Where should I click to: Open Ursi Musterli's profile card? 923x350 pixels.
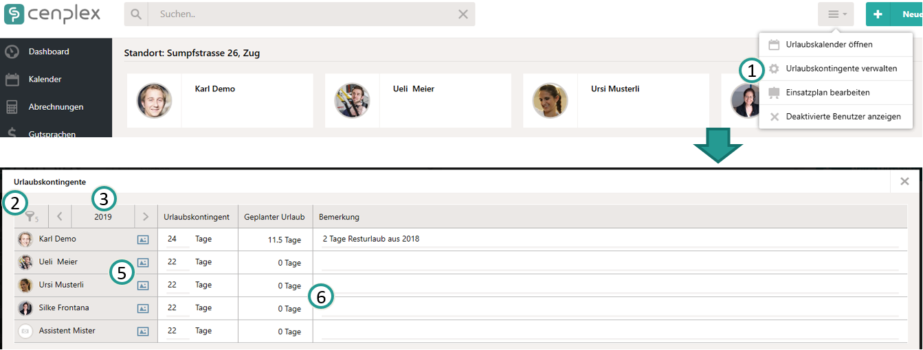click(616, 101)
